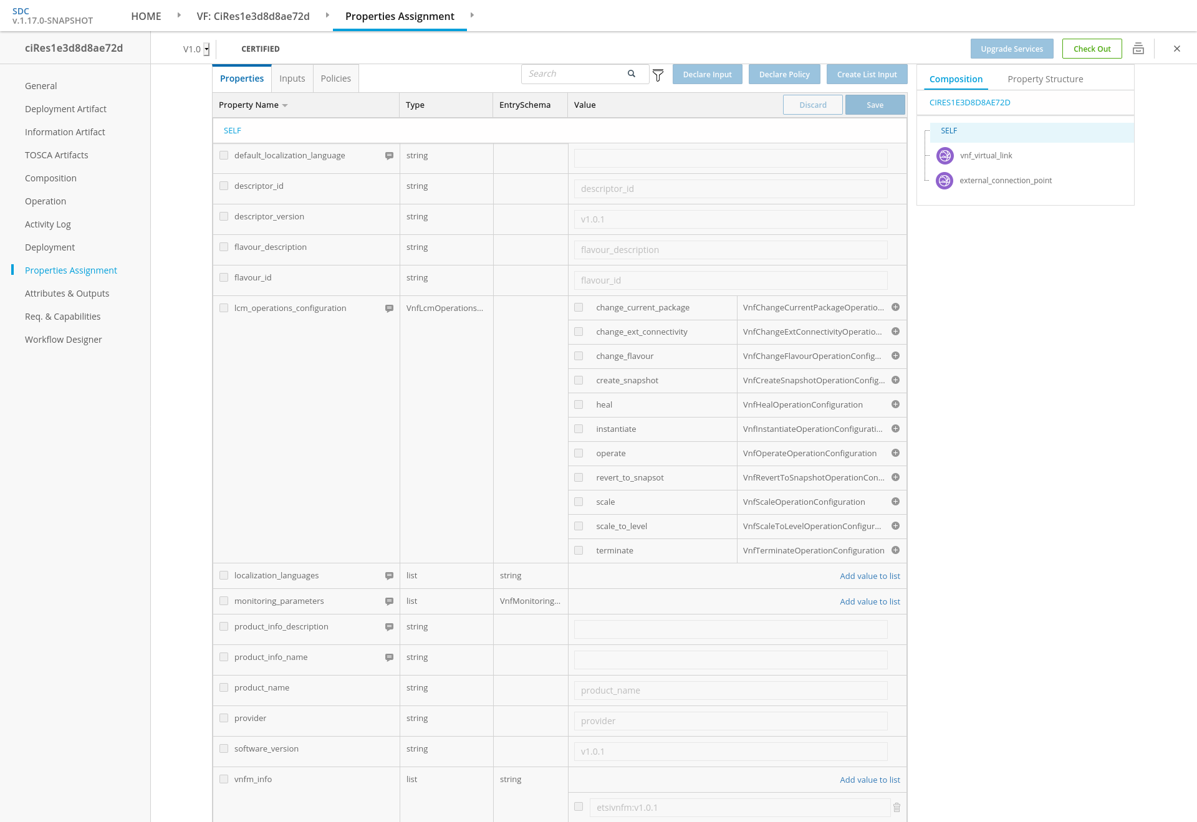Go to HOME breadcrumb

(146, 16)
